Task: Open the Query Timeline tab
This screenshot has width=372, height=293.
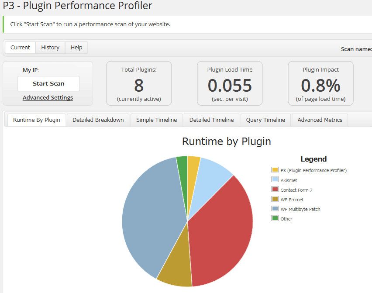Action: (265, 120)
